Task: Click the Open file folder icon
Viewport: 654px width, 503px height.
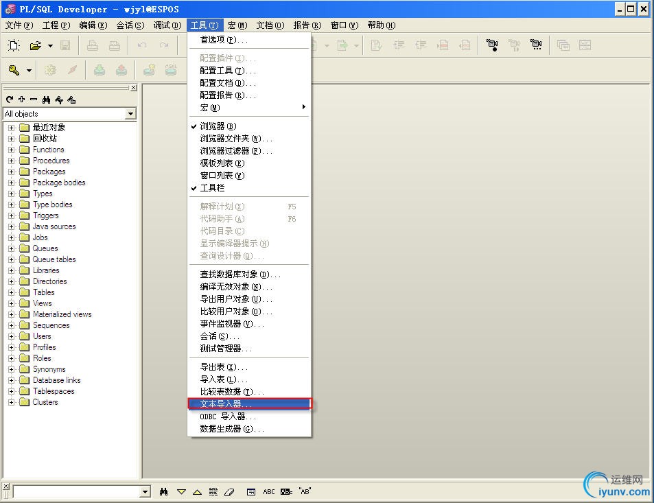Action: 36,45
